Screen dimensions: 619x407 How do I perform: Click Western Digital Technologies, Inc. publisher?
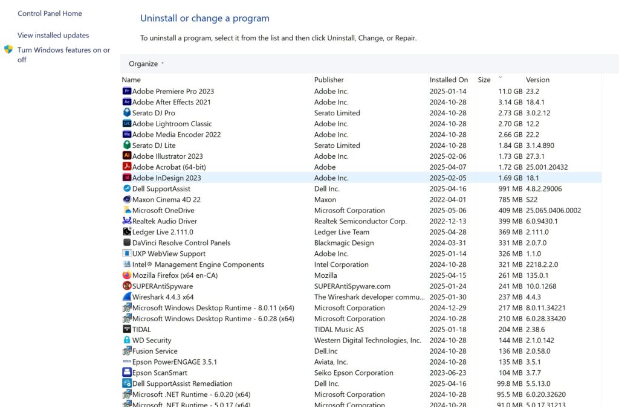tap(368, 340)
